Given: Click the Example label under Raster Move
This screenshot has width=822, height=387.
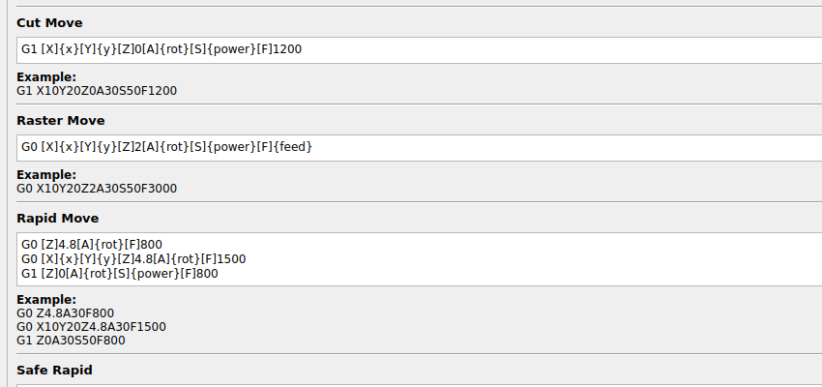Looking at the screenshot, I should click(x=46, y=175).
